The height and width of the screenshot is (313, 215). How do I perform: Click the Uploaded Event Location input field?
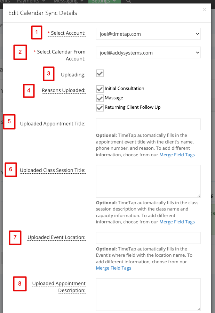click(x=148, y=238)
